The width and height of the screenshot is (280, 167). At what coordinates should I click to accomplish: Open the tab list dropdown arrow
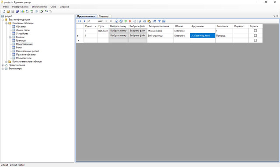(274, 16)
